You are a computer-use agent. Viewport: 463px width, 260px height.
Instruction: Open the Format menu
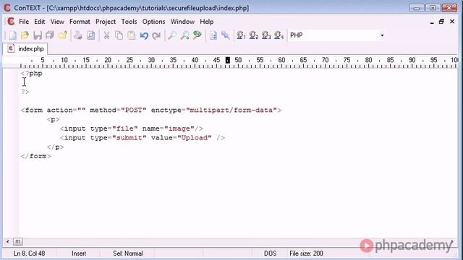click(x=80, y=22)
